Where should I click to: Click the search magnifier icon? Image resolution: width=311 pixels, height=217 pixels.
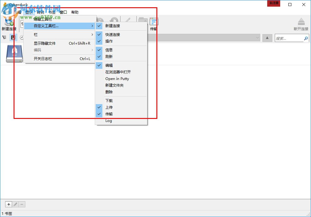pos(306,38)
